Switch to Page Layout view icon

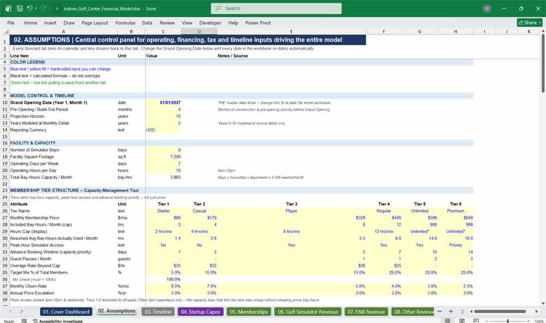[x=462, y=321]
